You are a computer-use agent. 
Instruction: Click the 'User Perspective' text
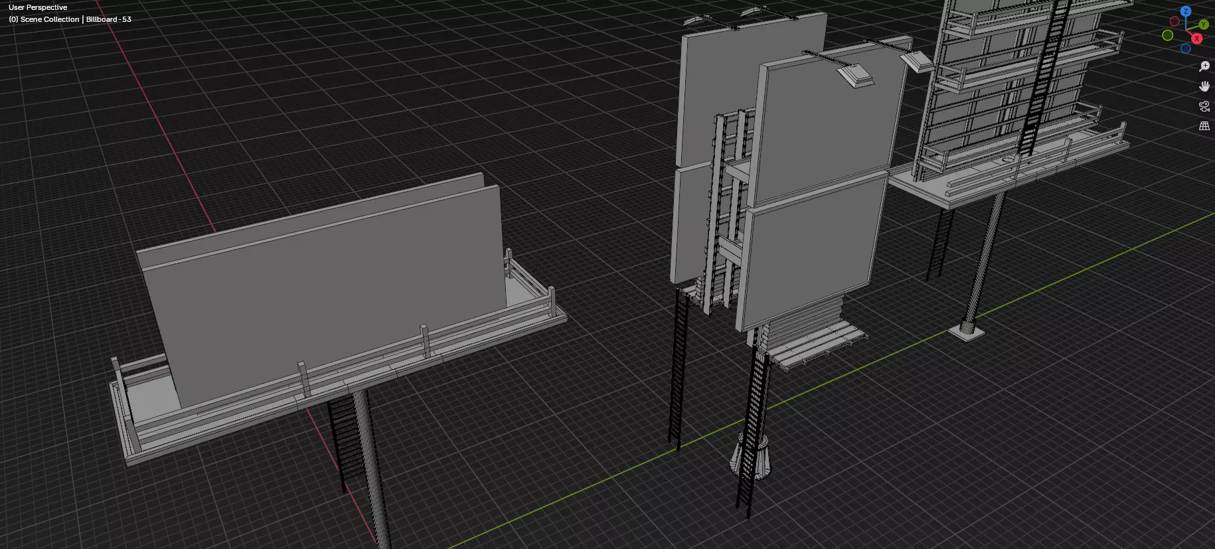[38, 7]
